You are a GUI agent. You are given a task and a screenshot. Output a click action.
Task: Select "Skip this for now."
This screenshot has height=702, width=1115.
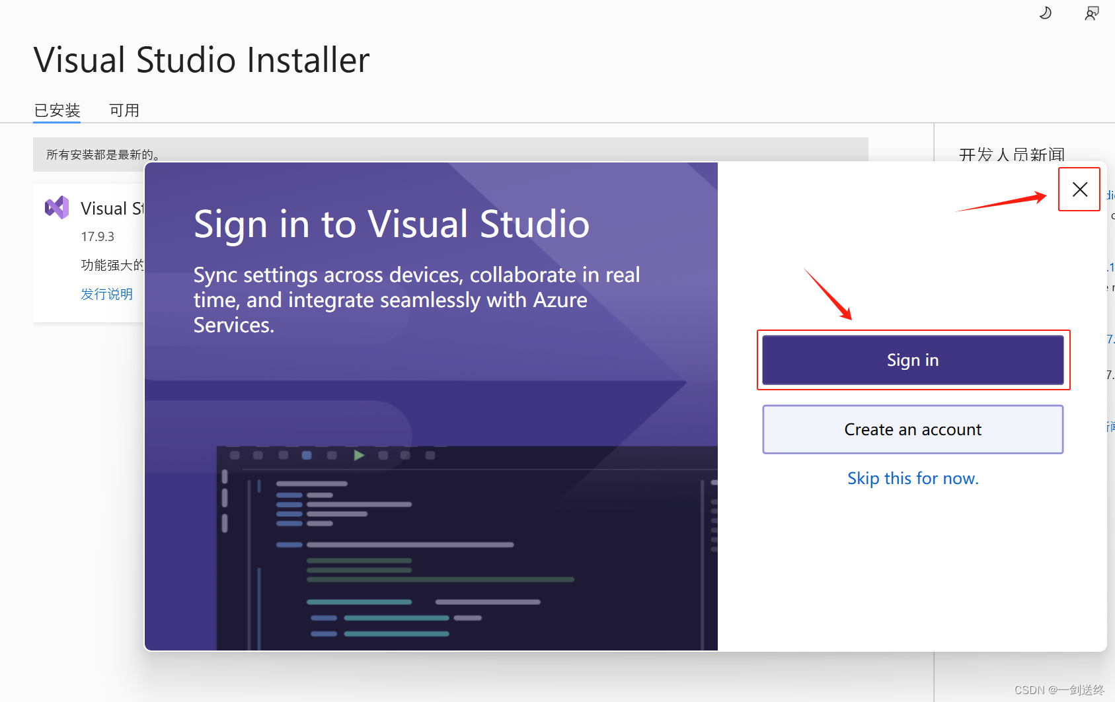pyautogui.click(x=913, y=478)
